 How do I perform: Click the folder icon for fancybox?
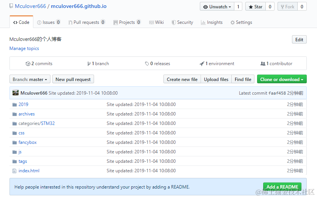point(14,142)
